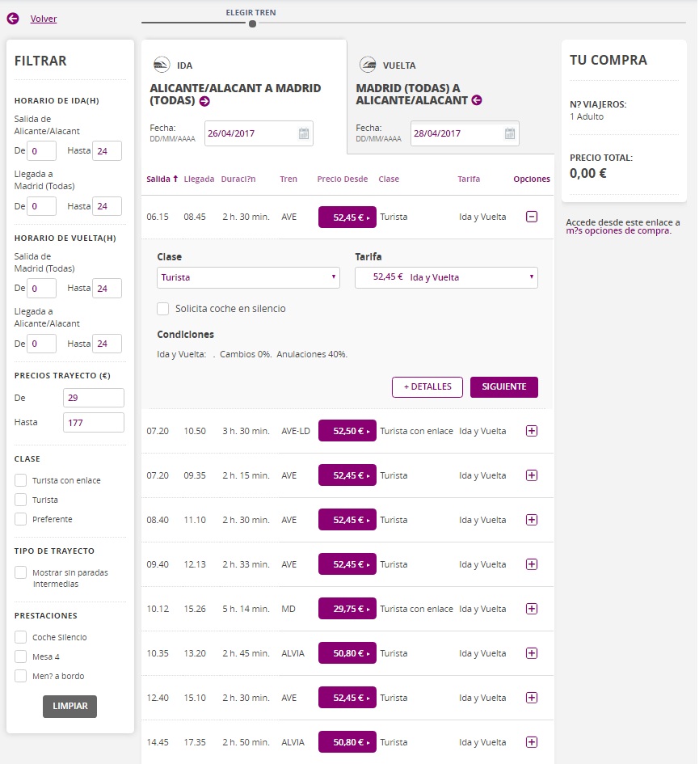The height and width of the screenshot is (764, 699).
Task: Click the minimum price De field showing 29
Action: [93, 398]
